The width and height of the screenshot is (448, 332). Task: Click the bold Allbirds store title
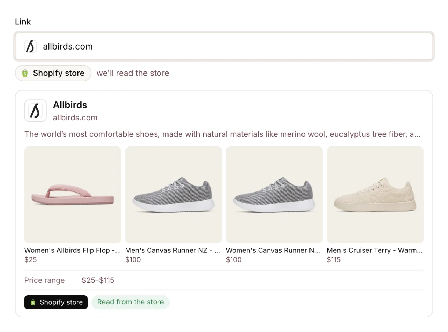pos(70,105)
